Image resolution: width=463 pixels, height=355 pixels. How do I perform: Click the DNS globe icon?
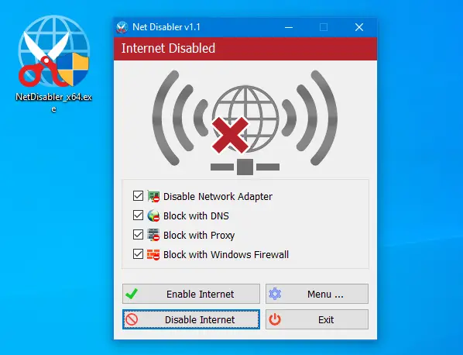153,215
